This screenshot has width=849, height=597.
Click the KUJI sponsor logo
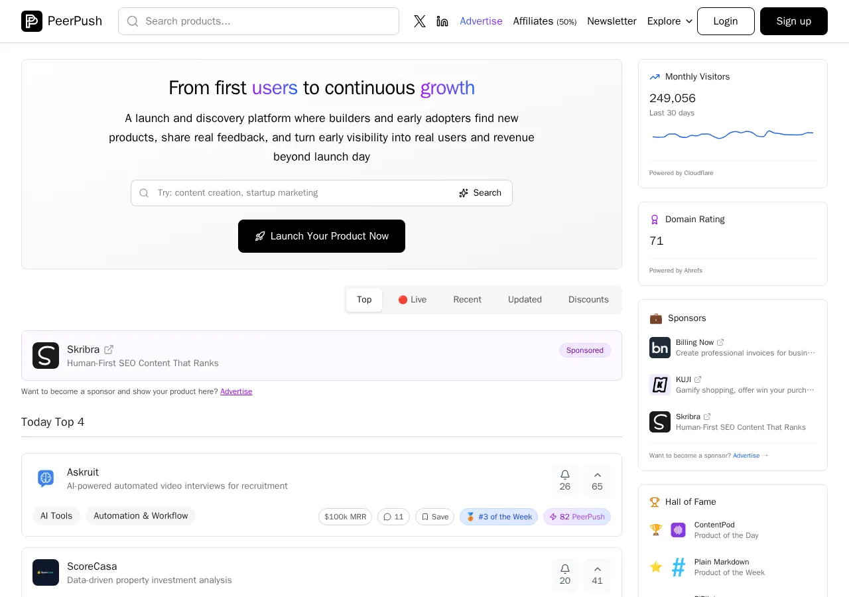tap(660, 385)
